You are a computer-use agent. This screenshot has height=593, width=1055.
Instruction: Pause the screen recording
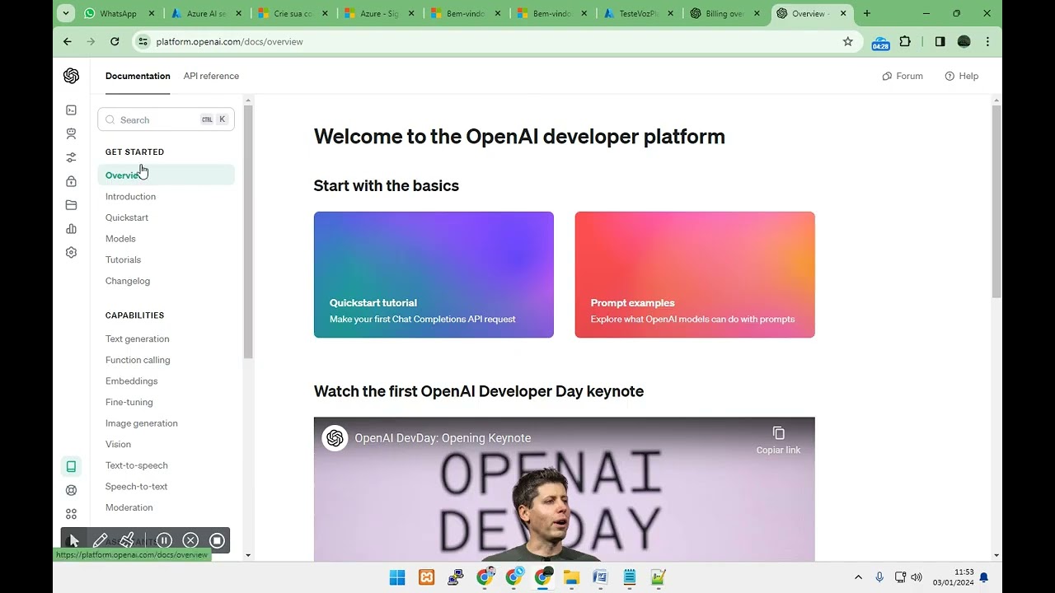point(164,540)
